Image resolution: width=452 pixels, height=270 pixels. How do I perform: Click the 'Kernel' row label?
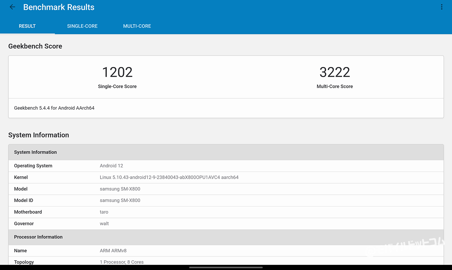(21, 177)
